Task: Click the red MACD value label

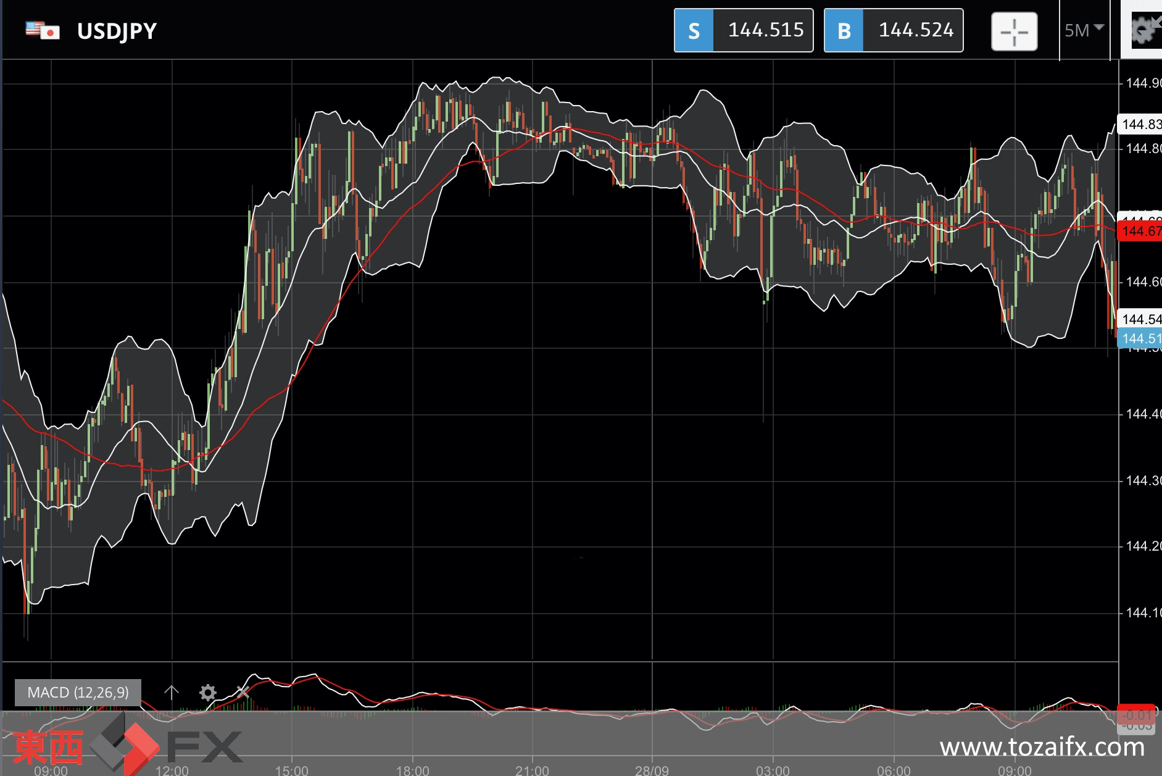Action: coord(1137,714)
